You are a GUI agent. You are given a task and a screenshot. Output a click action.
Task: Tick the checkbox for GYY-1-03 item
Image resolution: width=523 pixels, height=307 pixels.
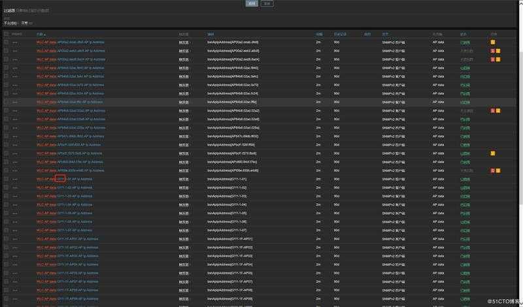pos(6,196)
